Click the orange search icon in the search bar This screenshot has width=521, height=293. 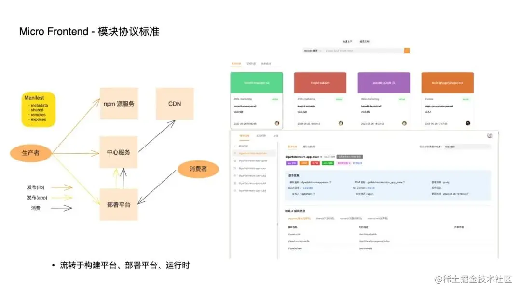[407, 51]
